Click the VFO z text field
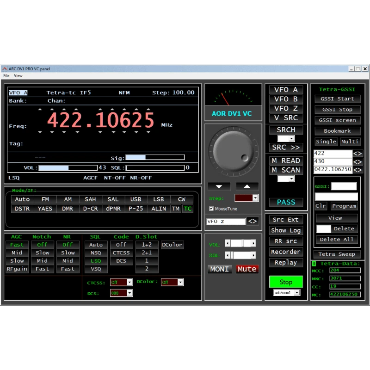 226,222
